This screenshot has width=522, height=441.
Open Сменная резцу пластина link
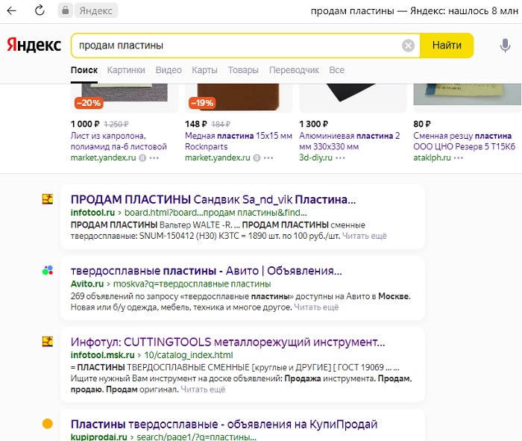(464, 141)
